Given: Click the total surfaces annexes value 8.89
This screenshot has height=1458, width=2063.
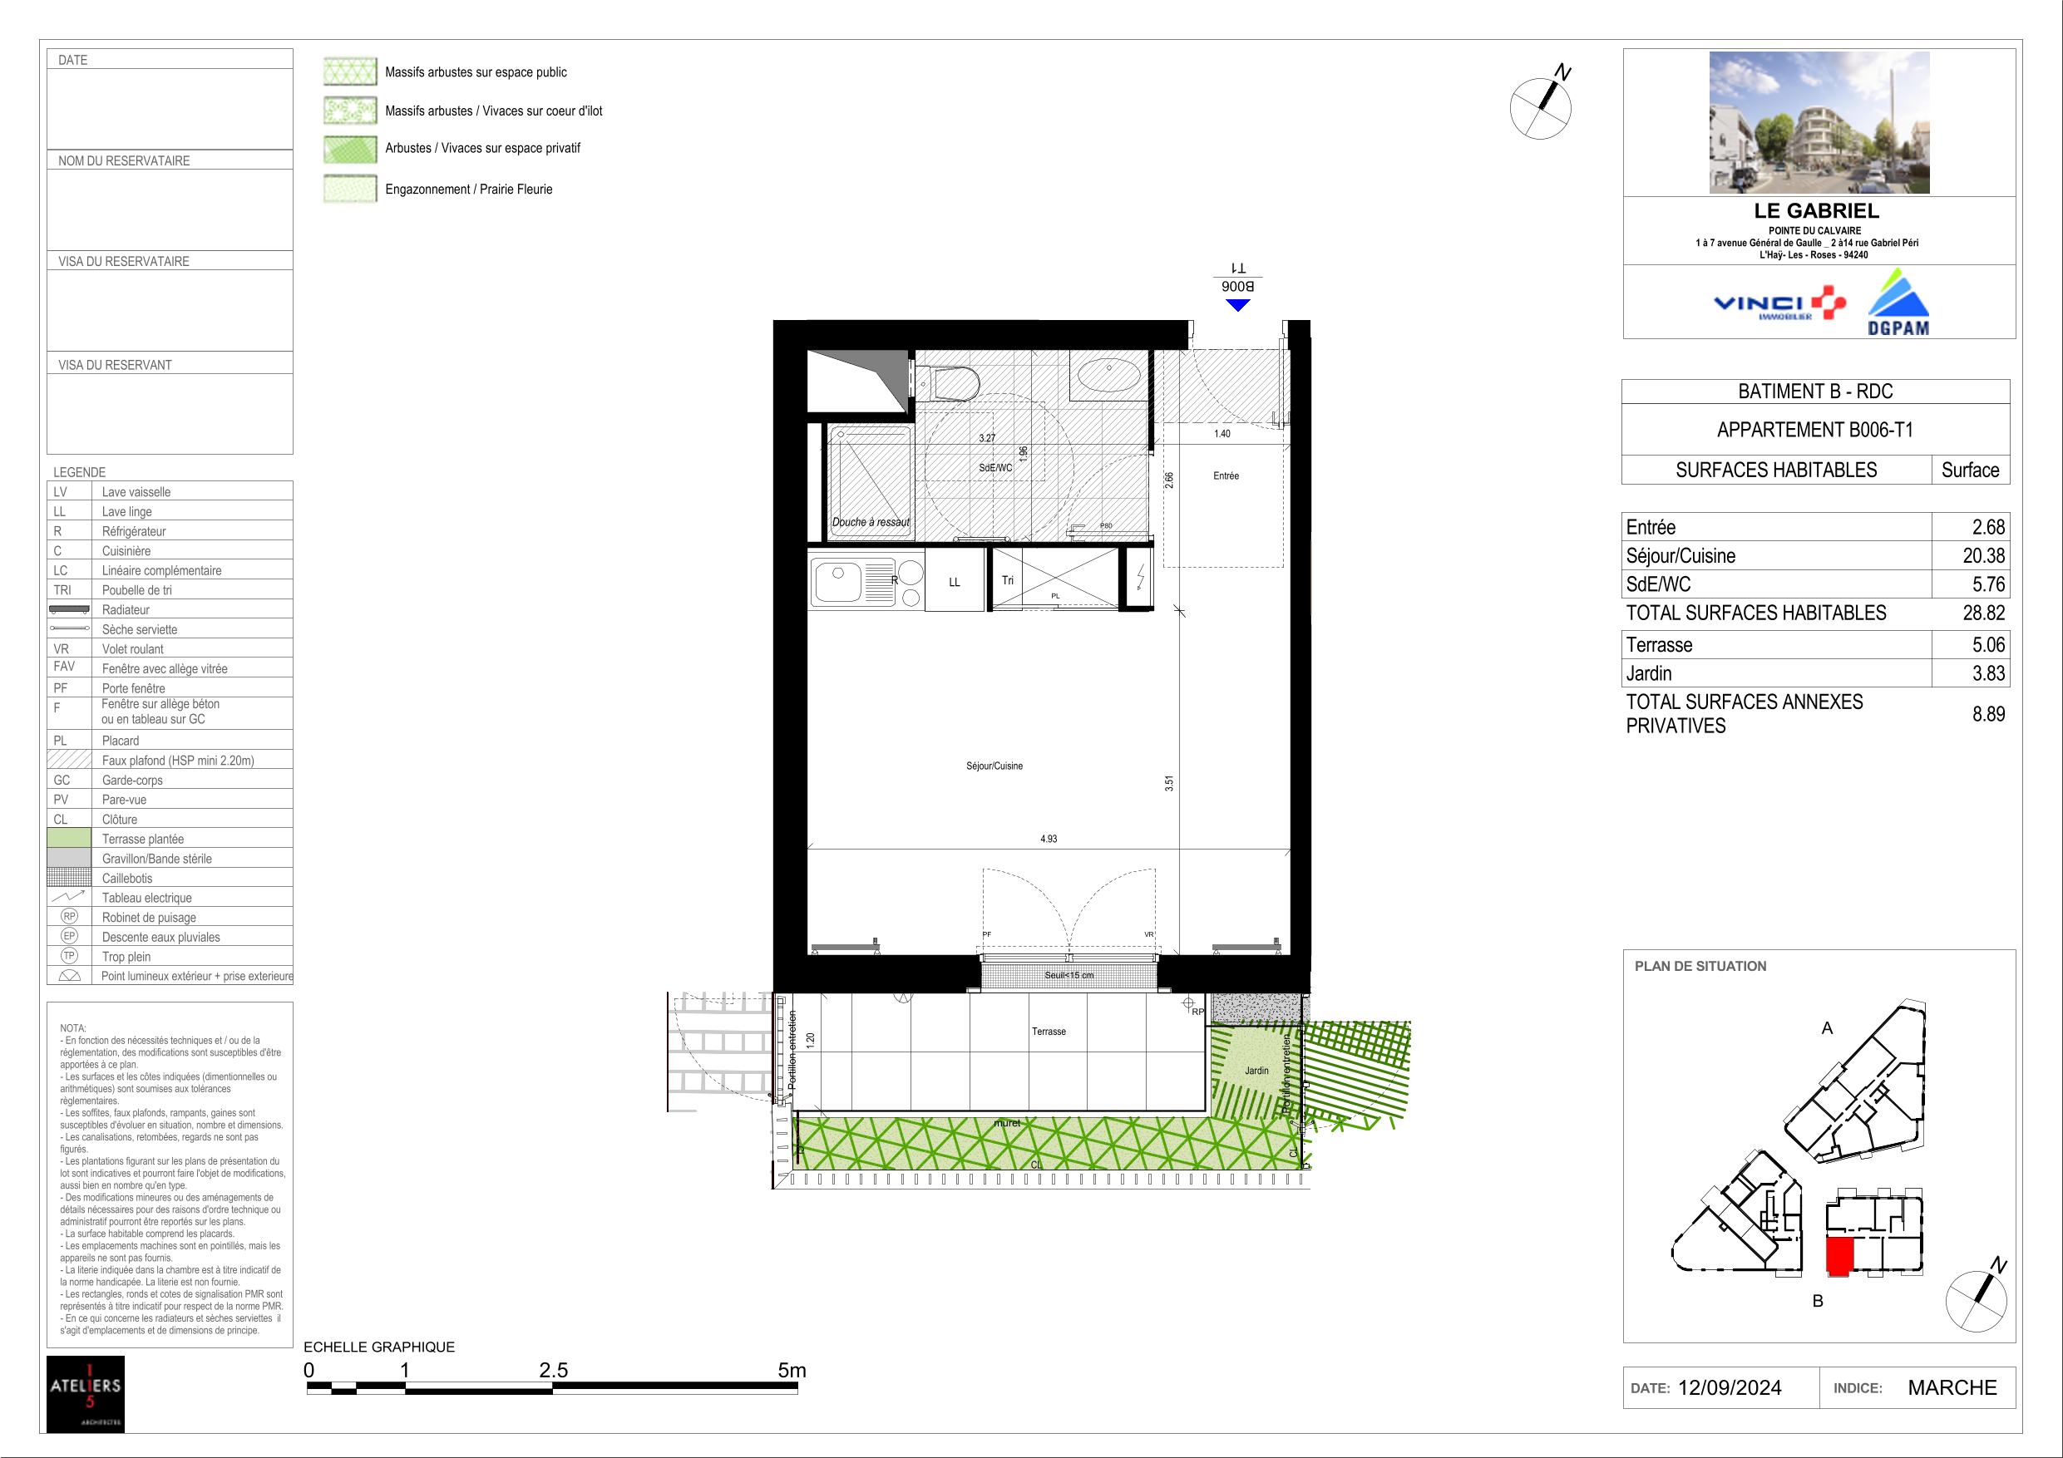Looking at the screenshot, I should [1987, 714].
